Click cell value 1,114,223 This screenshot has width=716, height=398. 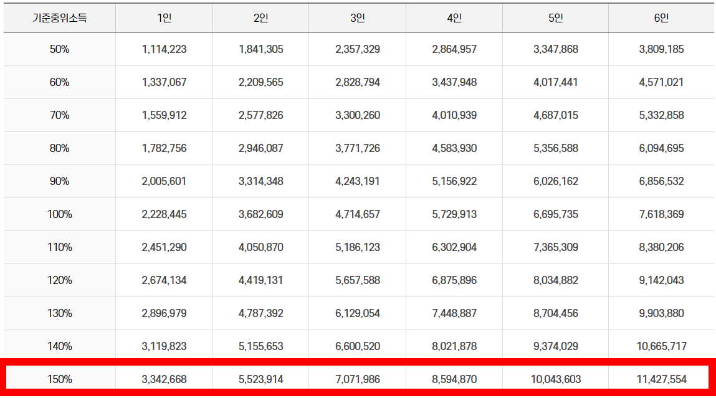coord(164,49)
